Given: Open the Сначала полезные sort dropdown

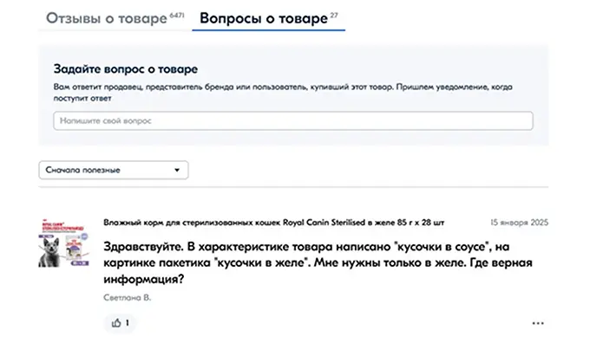Looking at the screenshot, I should pos(114,170).
